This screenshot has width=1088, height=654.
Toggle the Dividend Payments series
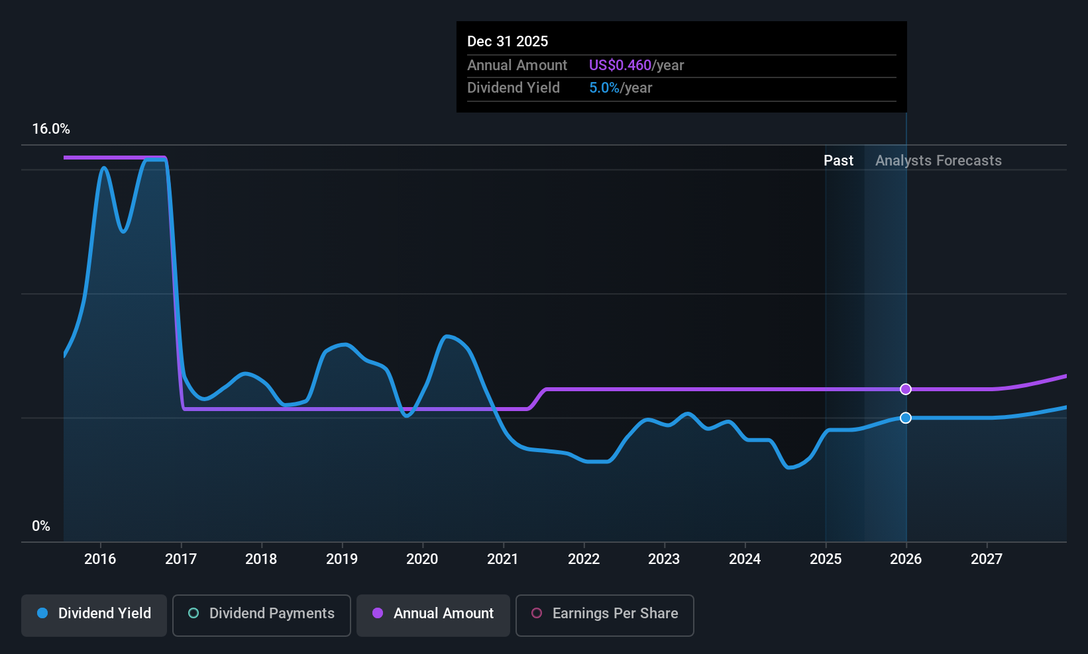[262, 616]
